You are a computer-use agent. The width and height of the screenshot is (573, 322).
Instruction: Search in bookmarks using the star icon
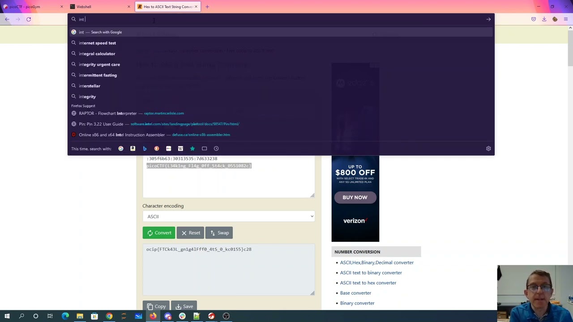[x=192, y=148]
